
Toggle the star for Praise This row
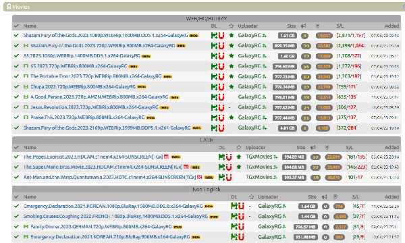coord(231,117)
